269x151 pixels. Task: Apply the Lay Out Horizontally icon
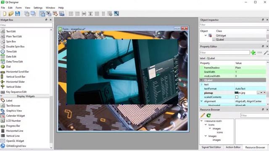71,13
